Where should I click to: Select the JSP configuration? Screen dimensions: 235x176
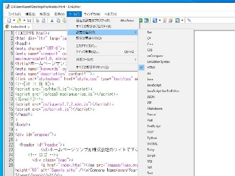[x=166, y=103]
